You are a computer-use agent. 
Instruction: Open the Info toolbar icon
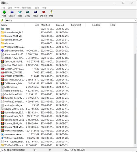(51, 12)
